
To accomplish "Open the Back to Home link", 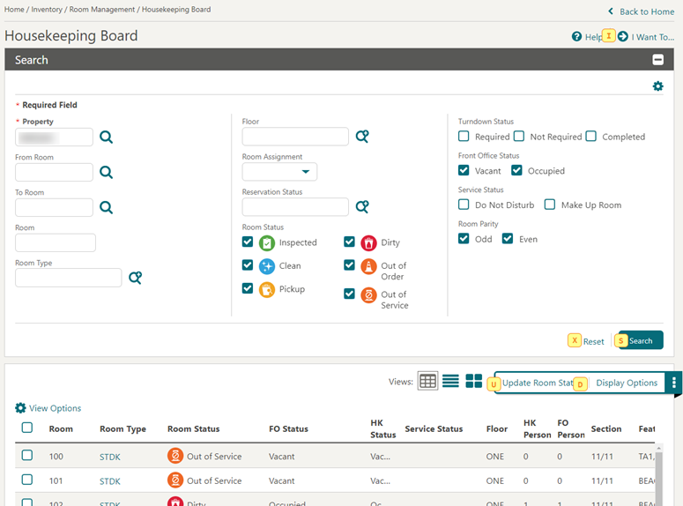I will 646,11.
